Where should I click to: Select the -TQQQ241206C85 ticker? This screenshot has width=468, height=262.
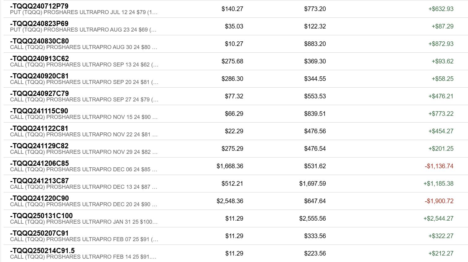click(x=39, y=163)
